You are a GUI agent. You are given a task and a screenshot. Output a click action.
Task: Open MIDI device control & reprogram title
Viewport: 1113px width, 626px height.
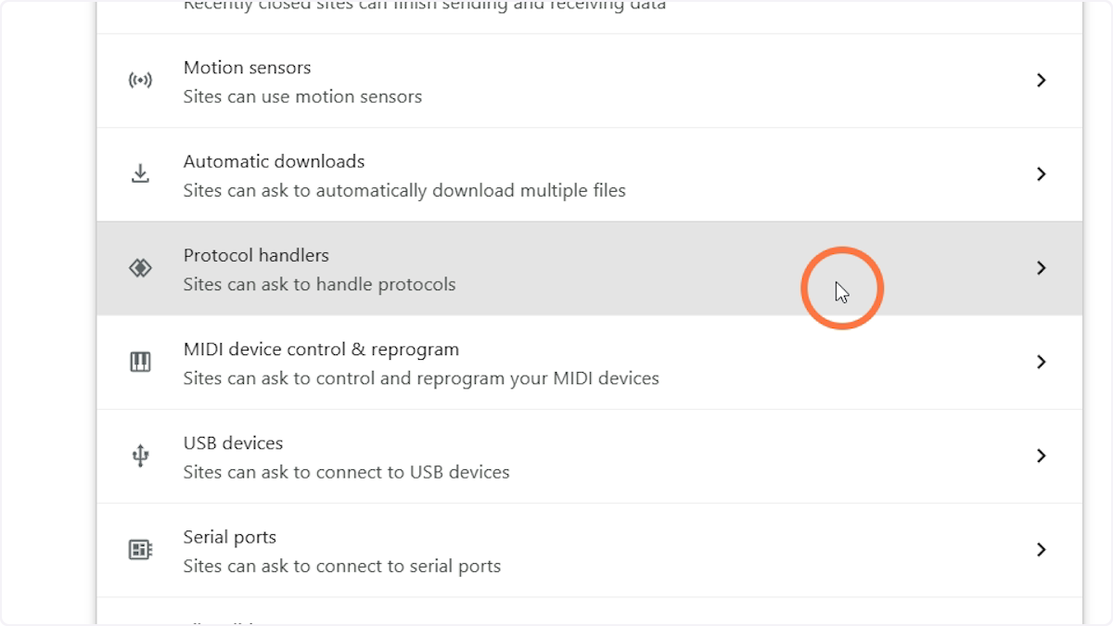coord(321,350)
